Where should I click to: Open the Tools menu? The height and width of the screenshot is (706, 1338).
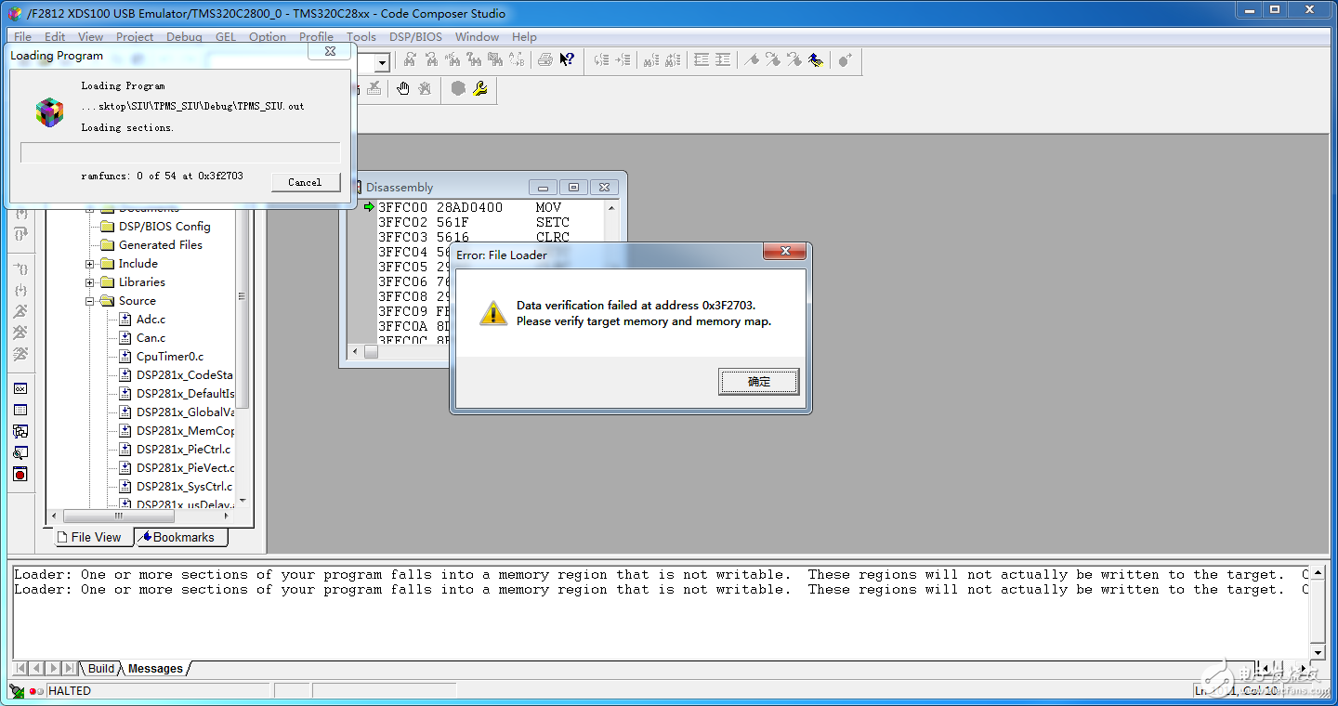click(361, 37)
